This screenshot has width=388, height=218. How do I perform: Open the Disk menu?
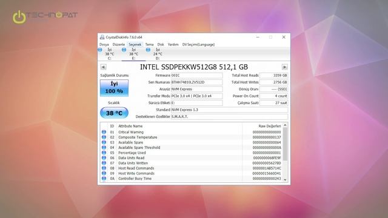pyautogui.click(x=161, y=44)
